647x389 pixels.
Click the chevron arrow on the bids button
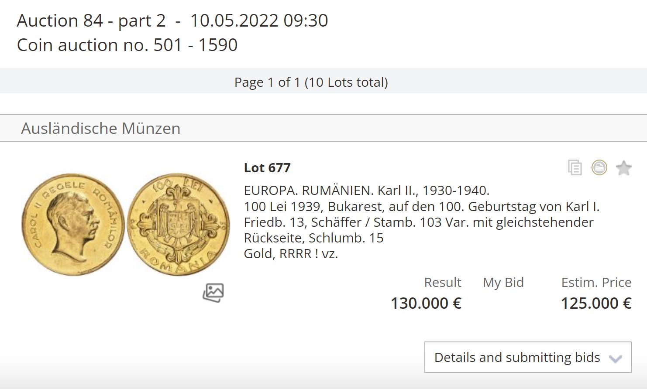[616, 359]
